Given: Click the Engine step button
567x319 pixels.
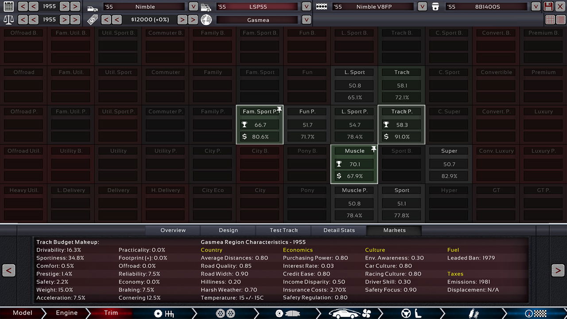Looking at the screenshot, I should (66, 313).
